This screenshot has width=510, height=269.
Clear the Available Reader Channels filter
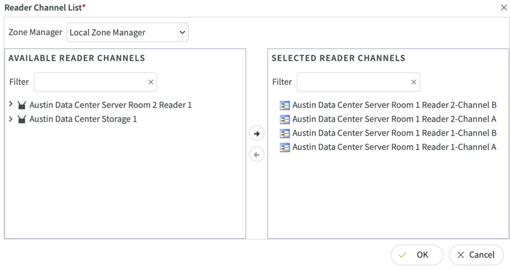151,82
